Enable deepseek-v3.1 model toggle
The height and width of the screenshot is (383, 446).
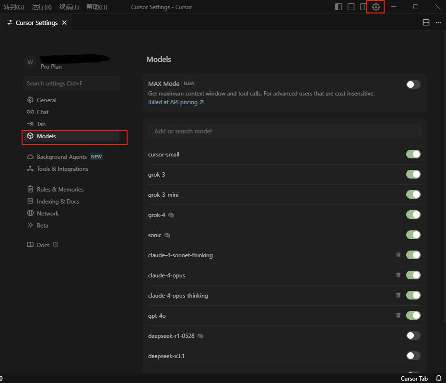(413, 356)
